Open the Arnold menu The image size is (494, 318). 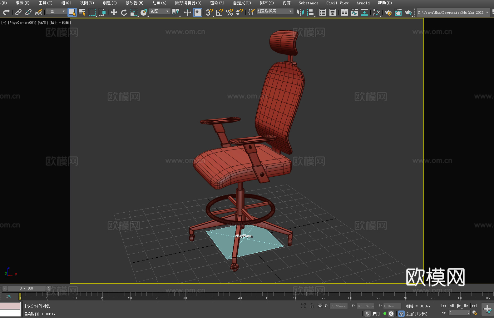pos(363,3)
